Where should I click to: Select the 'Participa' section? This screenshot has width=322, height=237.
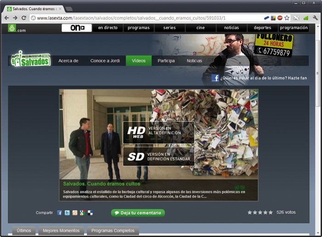point(166,61)
